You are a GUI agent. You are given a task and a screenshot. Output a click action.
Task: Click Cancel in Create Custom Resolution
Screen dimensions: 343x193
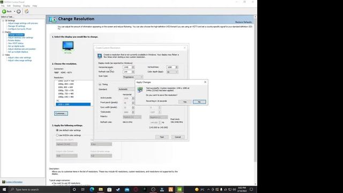tap(178, 137)
